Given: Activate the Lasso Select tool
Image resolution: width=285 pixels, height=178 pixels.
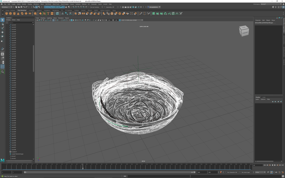Looking at the screenshot, I should point(2,24).
